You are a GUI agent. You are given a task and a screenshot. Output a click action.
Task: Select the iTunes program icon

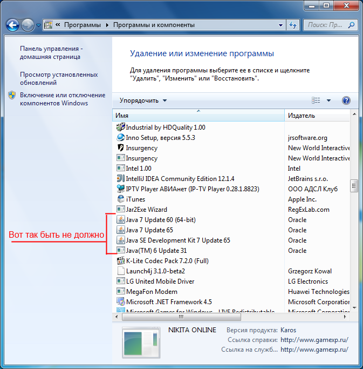click(x=120, y=199)
